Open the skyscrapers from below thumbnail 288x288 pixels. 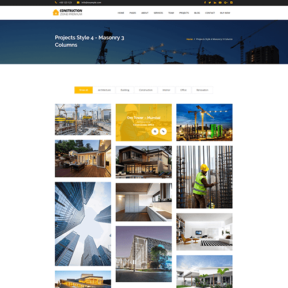83,224
